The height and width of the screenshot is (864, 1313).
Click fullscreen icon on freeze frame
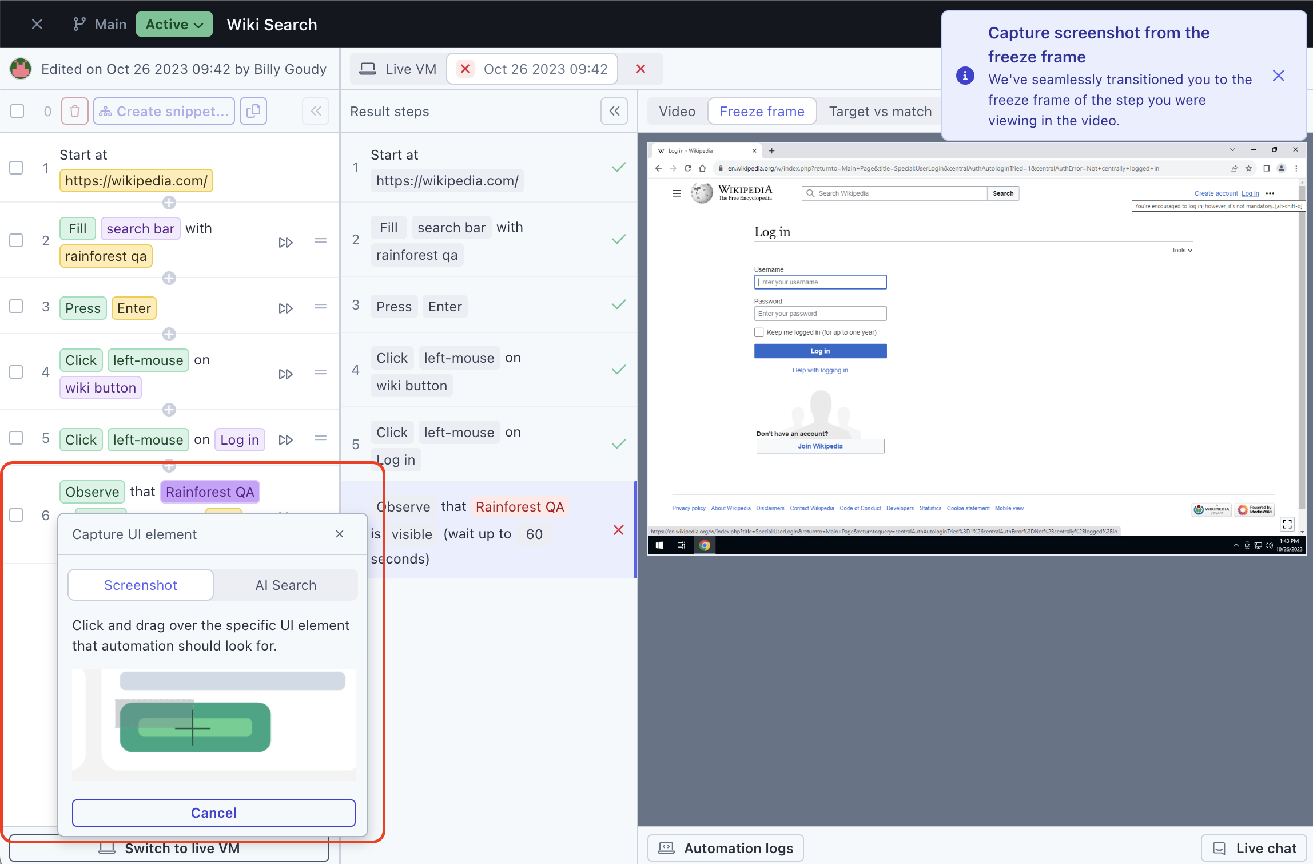pos(1287,524)
